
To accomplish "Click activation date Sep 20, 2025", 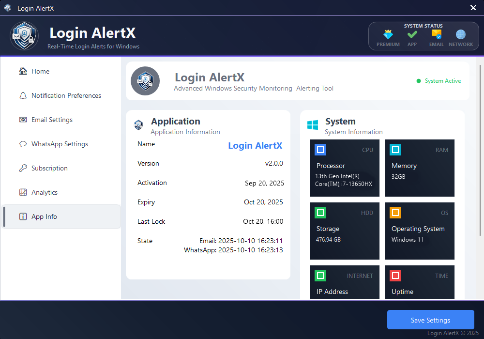I will 265,183.
